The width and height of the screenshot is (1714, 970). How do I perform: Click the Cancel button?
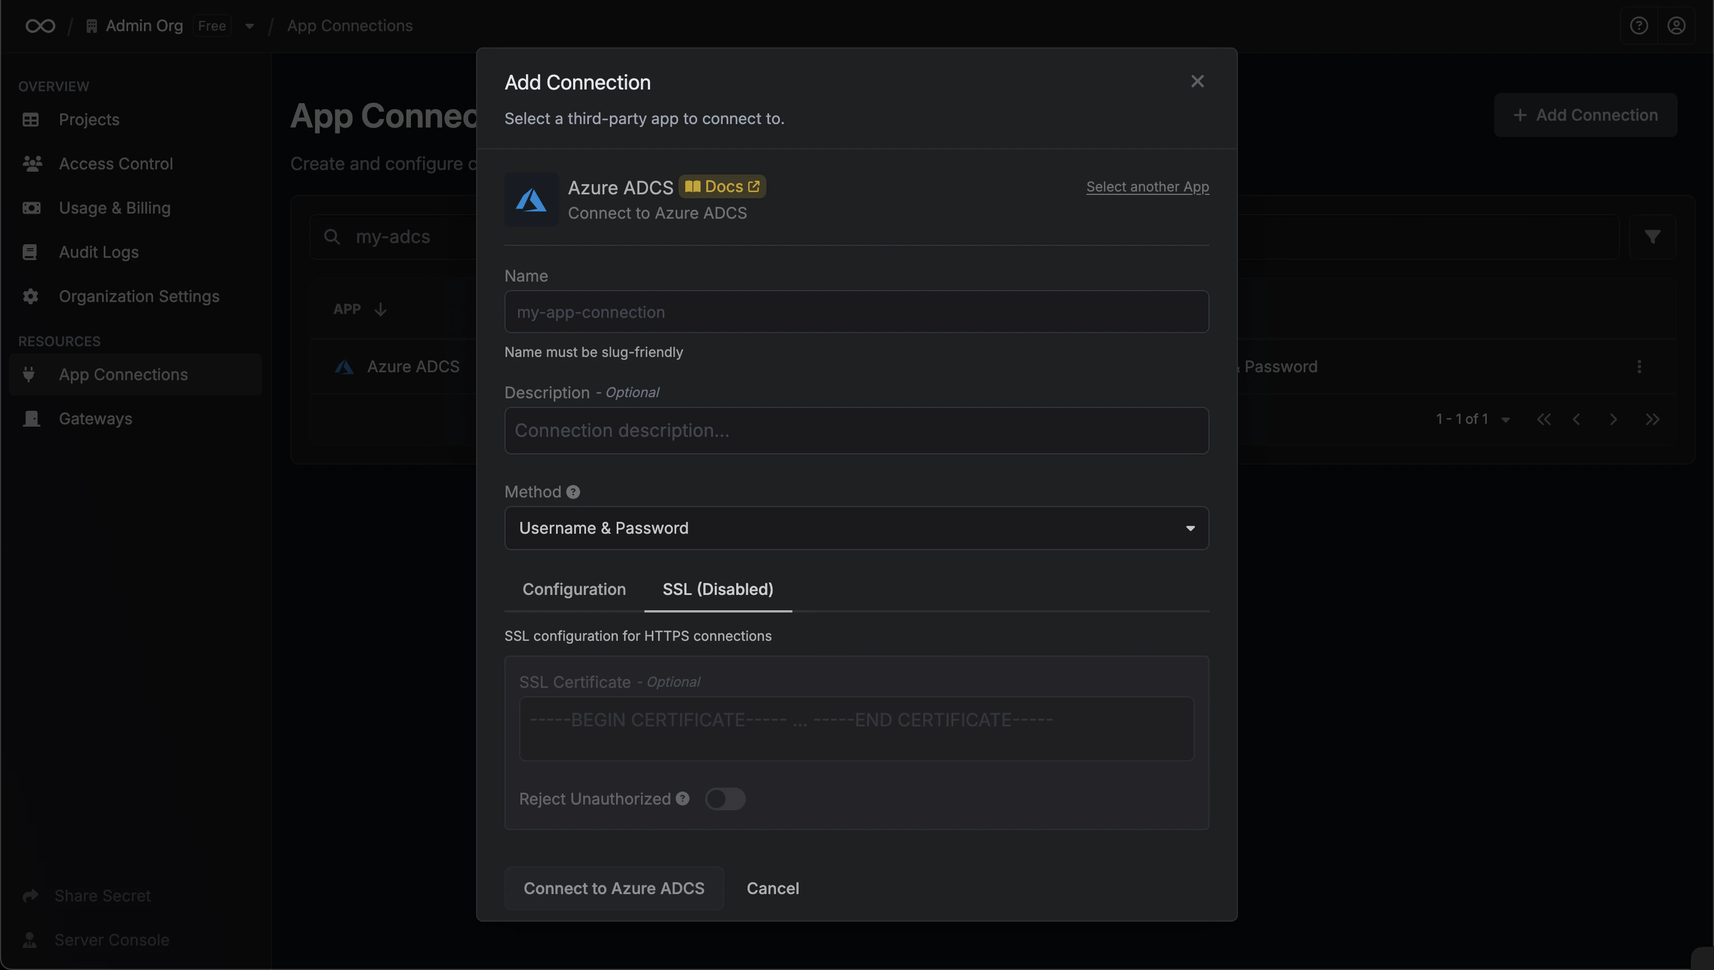click(773, 888)
